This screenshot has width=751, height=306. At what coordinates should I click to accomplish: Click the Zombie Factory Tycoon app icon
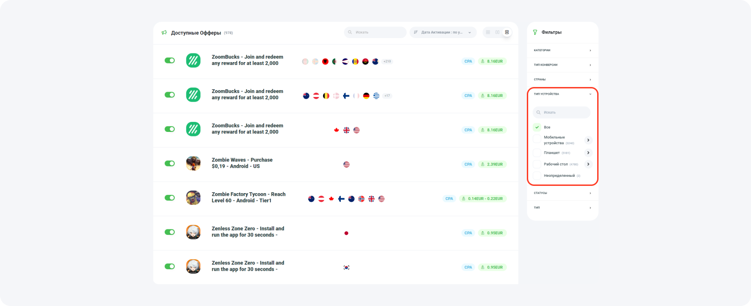[x=193, y=198]
